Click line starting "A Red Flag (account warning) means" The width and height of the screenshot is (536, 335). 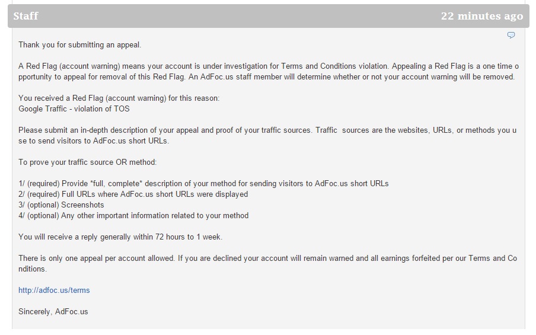click(x=268, y=66)
